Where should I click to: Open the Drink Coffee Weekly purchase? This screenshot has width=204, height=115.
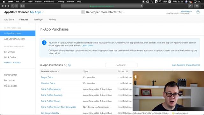click(51, 101)
